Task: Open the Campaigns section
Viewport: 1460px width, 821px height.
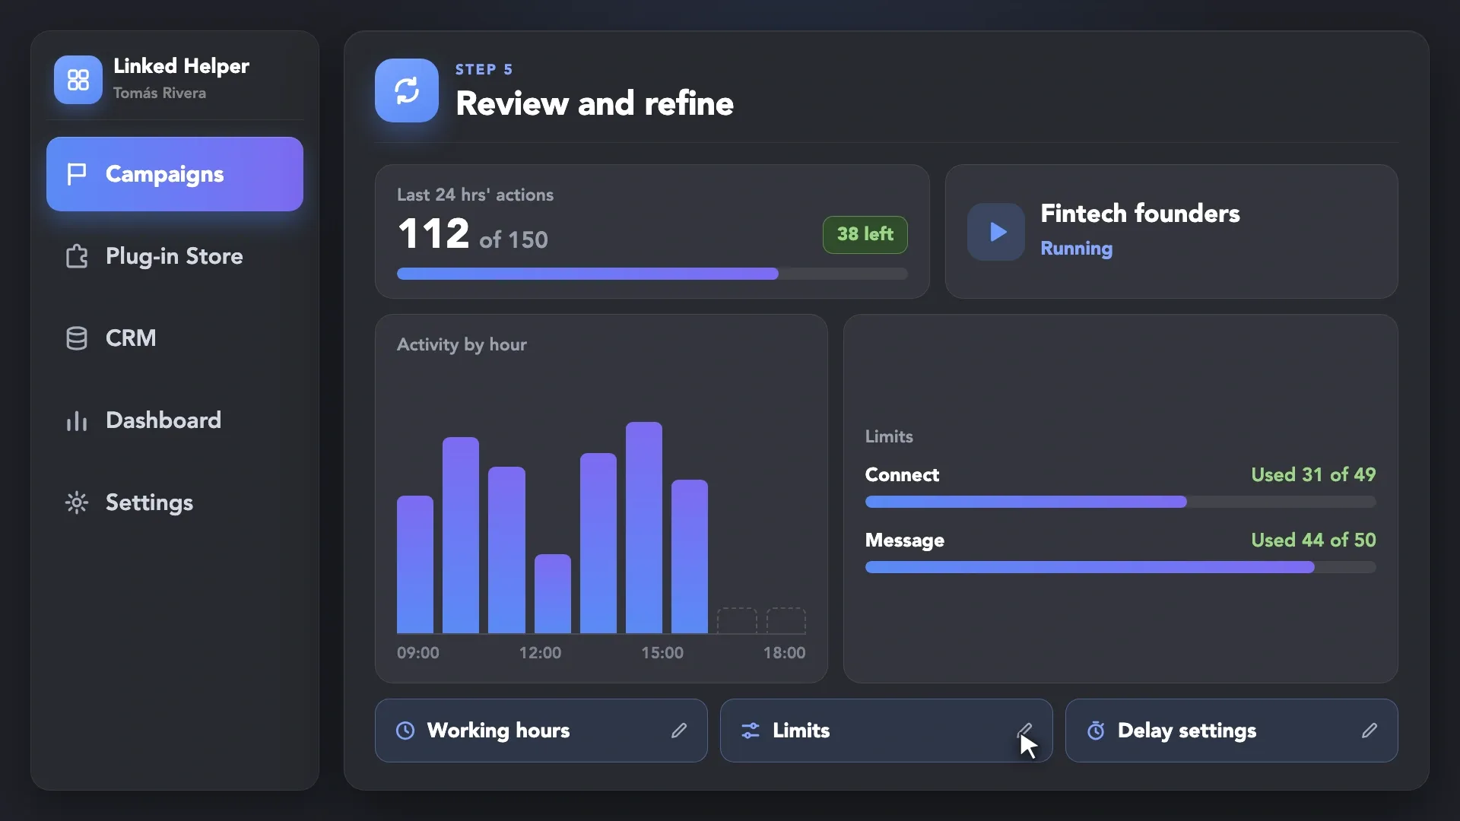Action: point(174,174)
